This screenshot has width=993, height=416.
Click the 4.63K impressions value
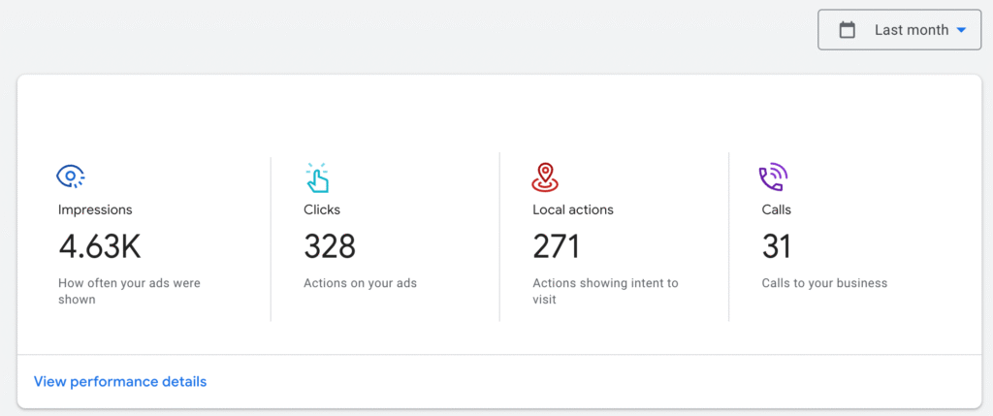point(99,246)
